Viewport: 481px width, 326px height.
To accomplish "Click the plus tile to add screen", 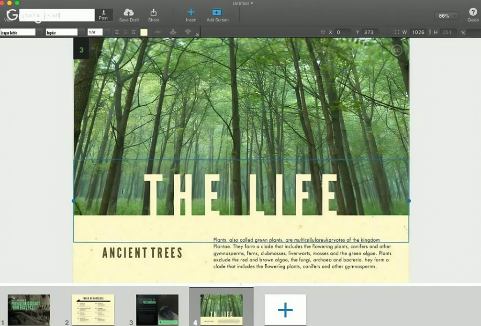I will click(x=285, y=310).
